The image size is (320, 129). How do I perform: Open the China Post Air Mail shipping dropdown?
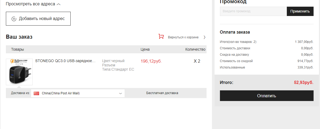pos(78,93)
